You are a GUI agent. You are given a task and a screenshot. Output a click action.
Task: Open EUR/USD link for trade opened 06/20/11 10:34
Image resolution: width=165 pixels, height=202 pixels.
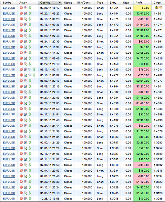coord(9,47)
